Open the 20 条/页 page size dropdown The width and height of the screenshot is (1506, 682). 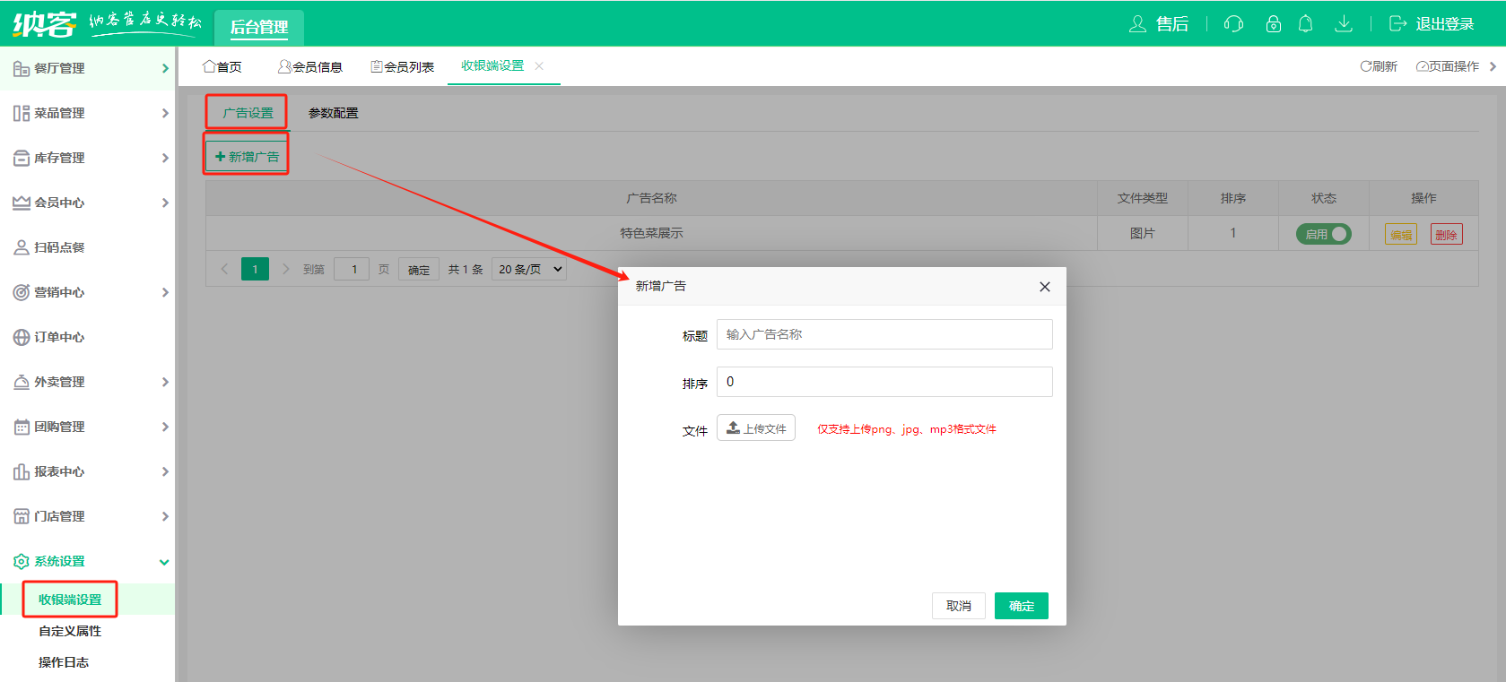(529, 269)
